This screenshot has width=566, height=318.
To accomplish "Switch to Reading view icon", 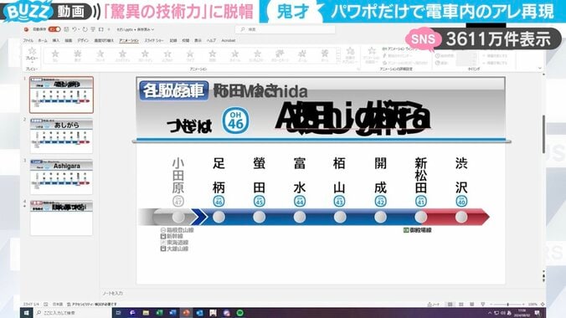I will pos(471,305).
